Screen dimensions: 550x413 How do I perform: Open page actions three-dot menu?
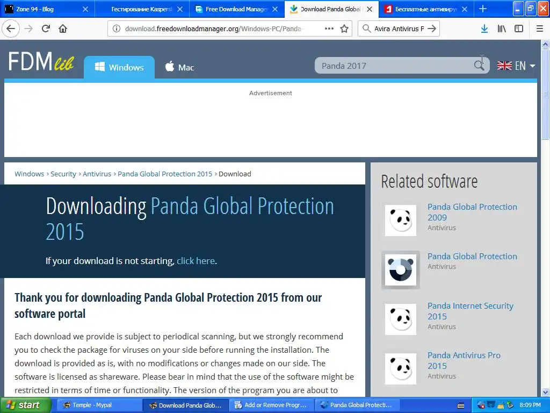coord(329,29)
